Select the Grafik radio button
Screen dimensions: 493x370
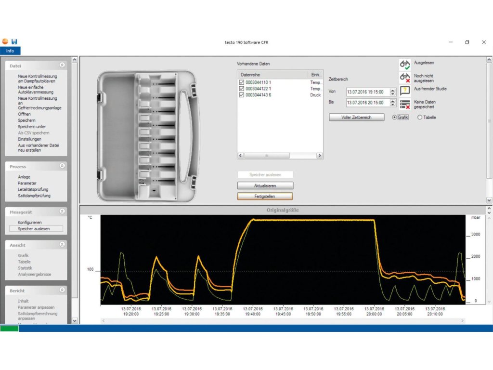click(394, 118)
